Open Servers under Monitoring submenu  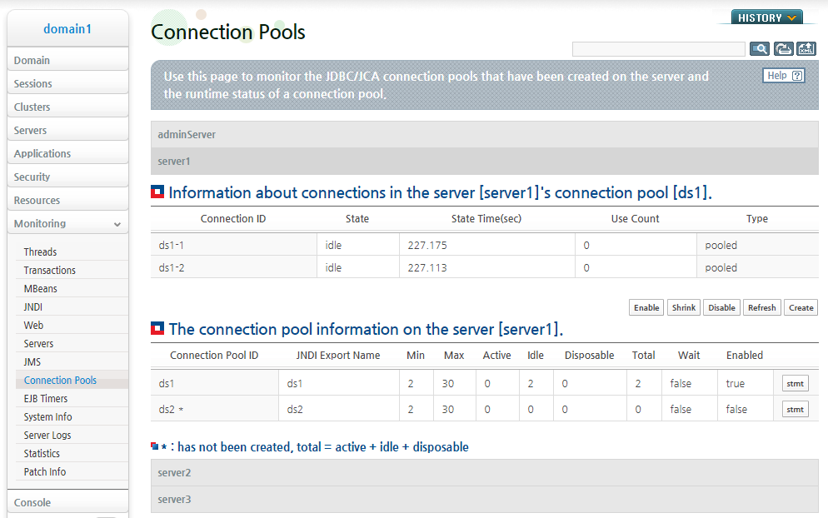click(38, 344)
